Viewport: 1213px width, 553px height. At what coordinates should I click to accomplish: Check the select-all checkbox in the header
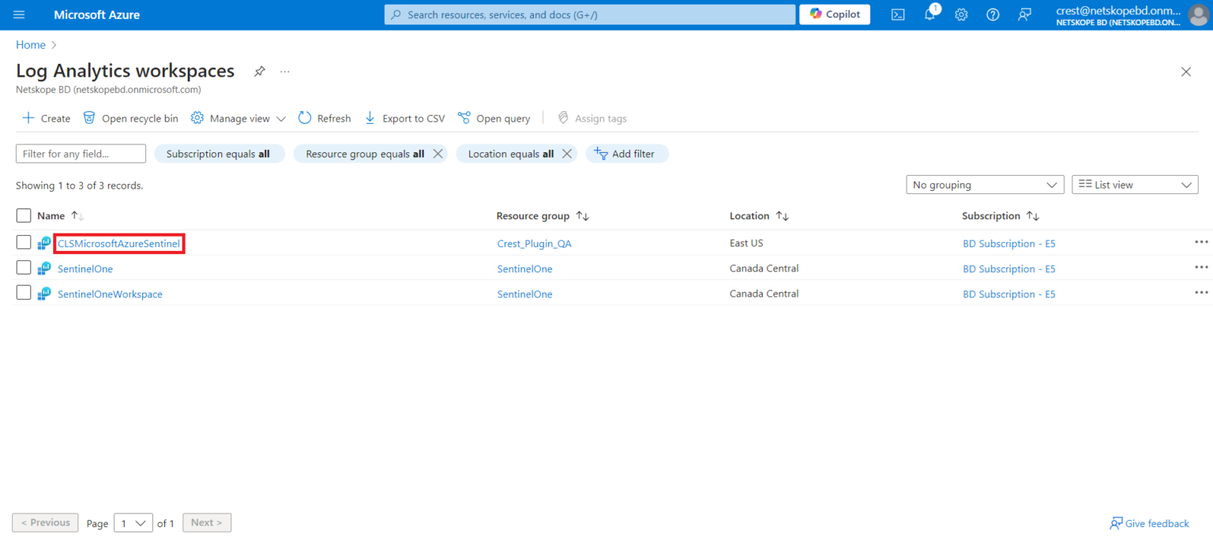click(23, 215)
